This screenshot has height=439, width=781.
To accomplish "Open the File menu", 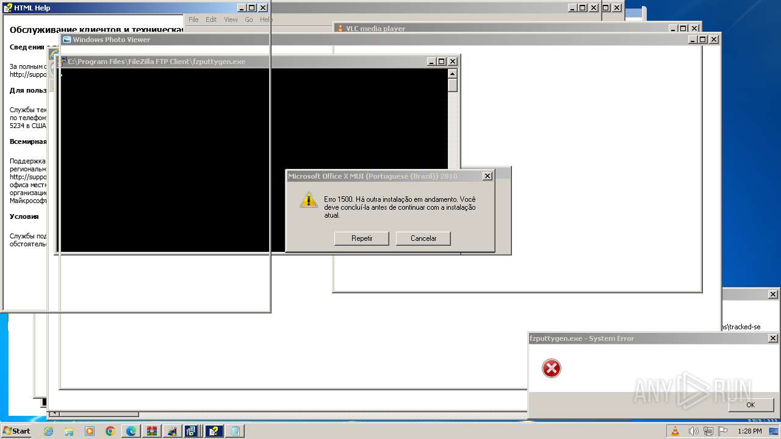I will tap(193, 20).
